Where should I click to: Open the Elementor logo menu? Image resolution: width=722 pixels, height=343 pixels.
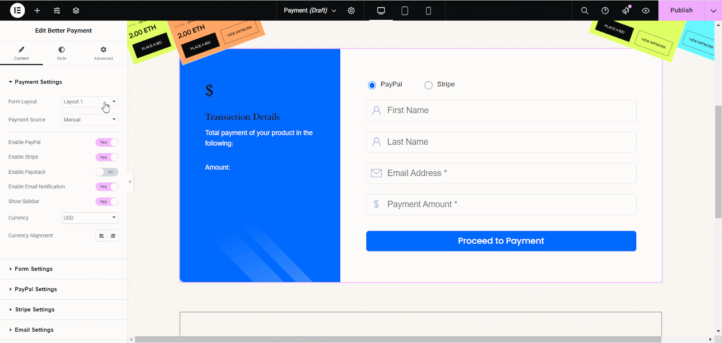tap(17, 10)
